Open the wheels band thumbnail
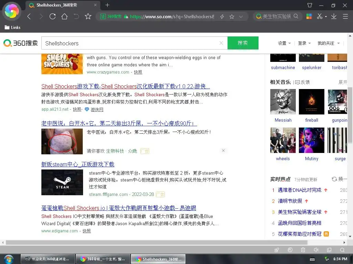Image resolution: width=353 pixels, height=264 pixels. (283, 140)
